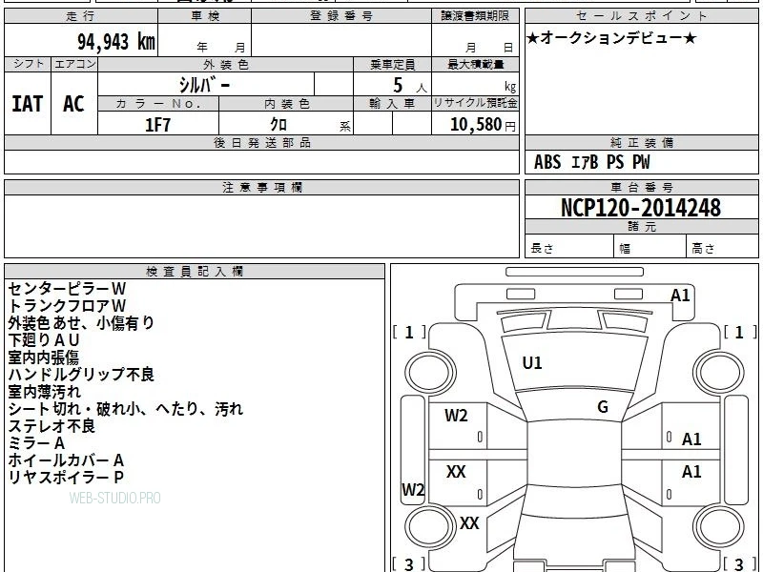Click the 車検 column header
The image size is (763, 572).
pos(205,16)
